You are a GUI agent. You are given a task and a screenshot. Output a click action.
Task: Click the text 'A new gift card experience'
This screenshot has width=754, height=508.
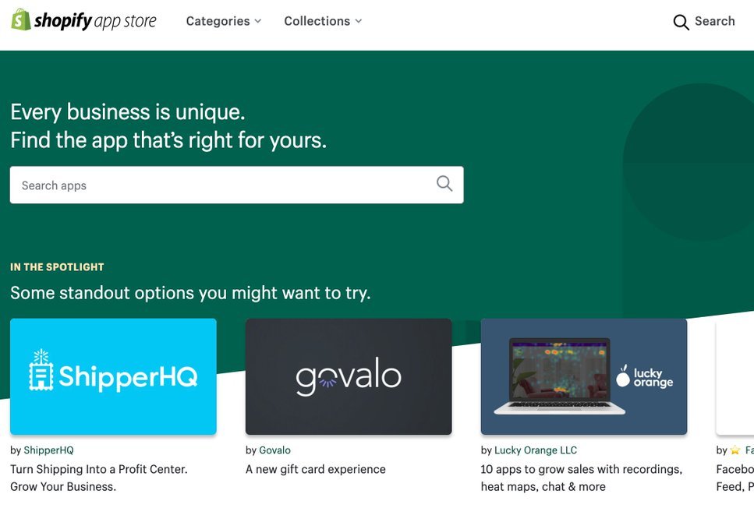316,469
